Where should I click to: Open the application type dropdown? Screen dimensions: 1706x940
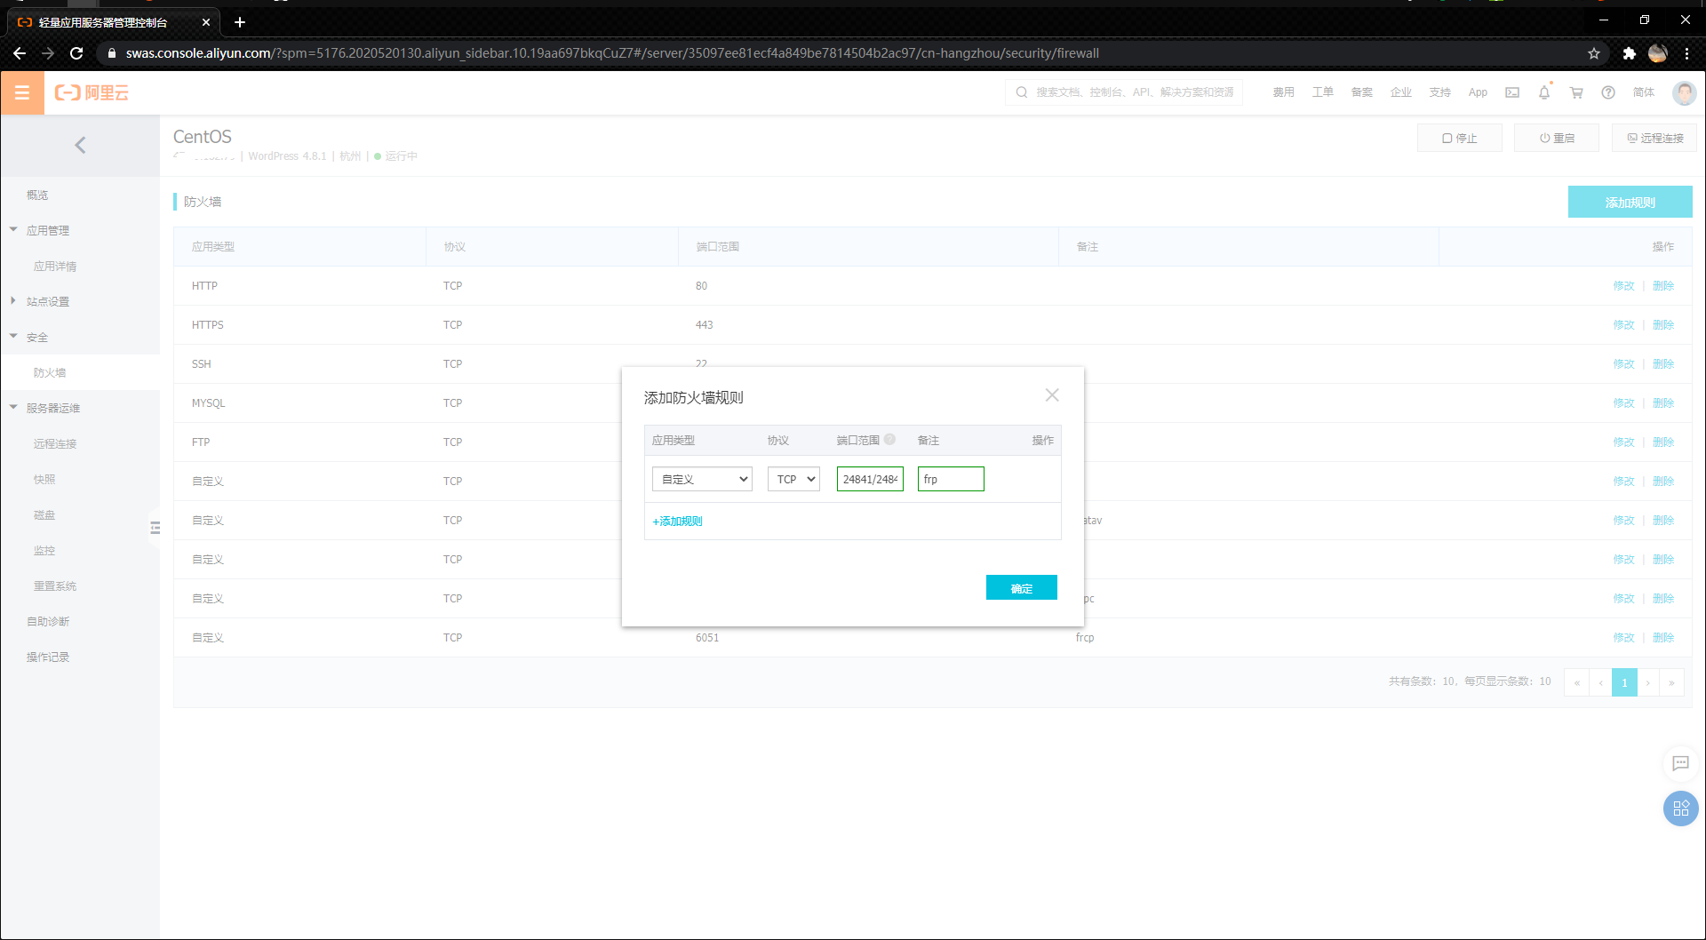[702, 479]
